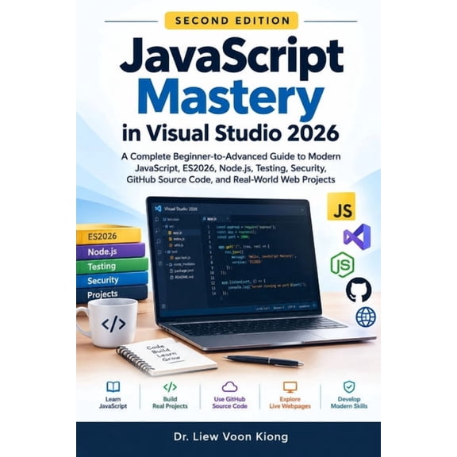457x457 pixels.
Task: Click the Visual Studio 2026 title on laptop screen
Action: click(181, 209)
